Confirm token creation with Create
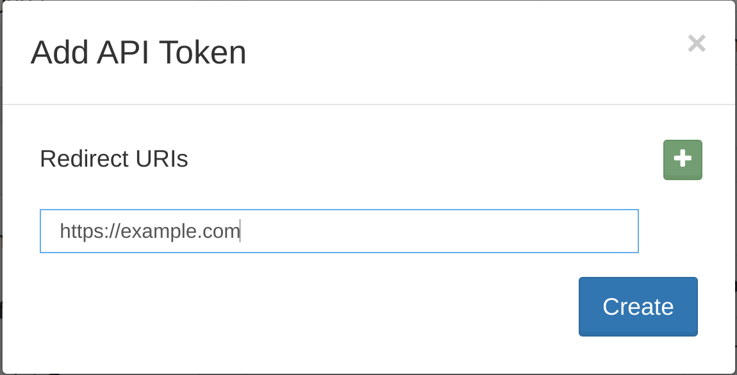 (x=638, y=306)
